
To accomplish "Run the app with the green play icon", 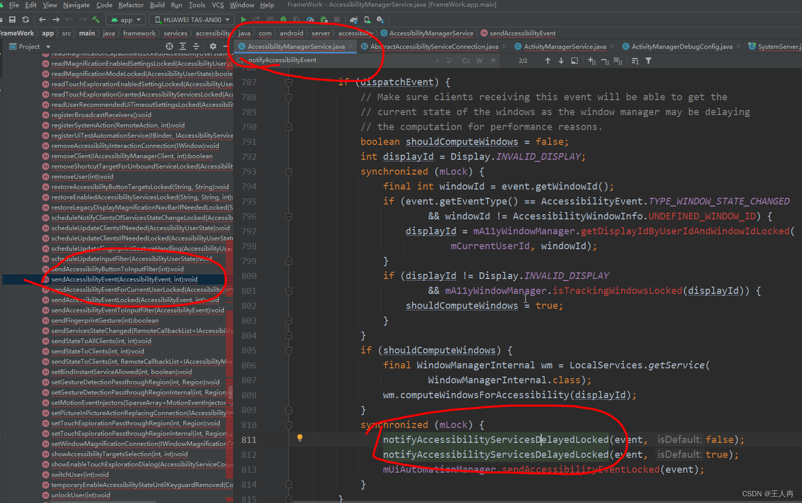I will pos(243,20).
